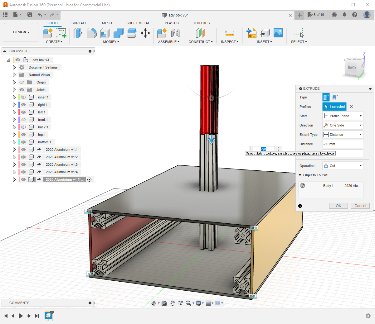Image resolution: width=375 pixels, height=324 pixels.
Task: Cancel the Extrude dialog
Action: pos(360,206)
